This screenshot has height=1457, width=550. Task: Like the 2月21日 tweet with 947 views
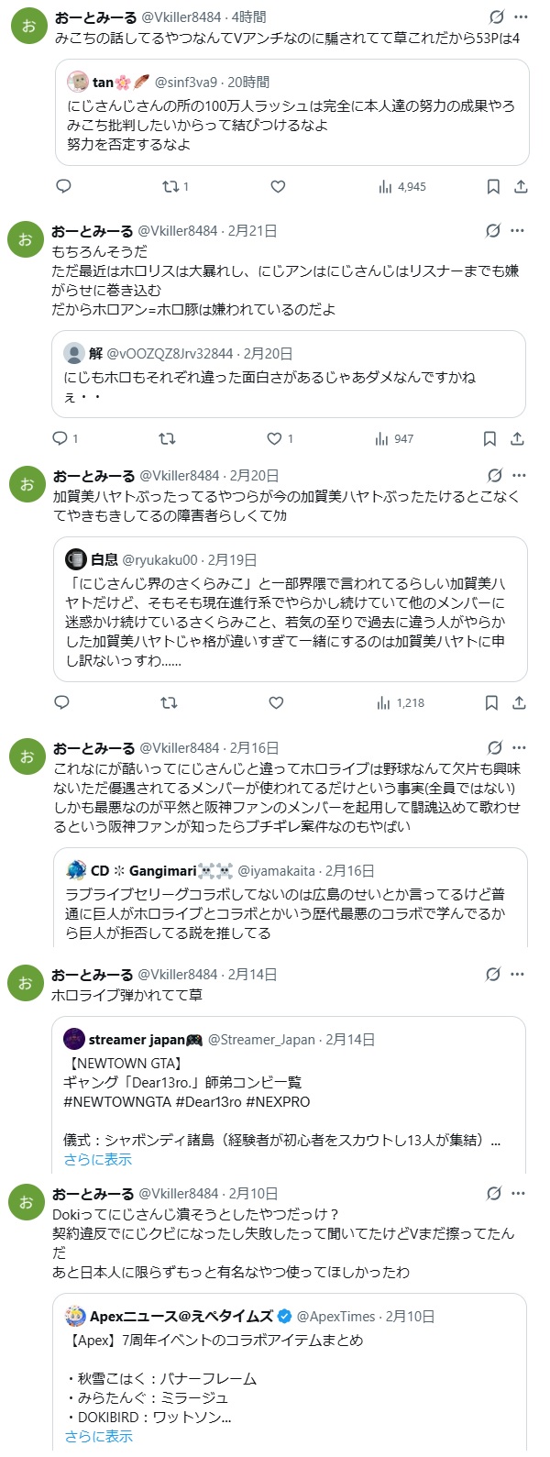click(274, 438)
